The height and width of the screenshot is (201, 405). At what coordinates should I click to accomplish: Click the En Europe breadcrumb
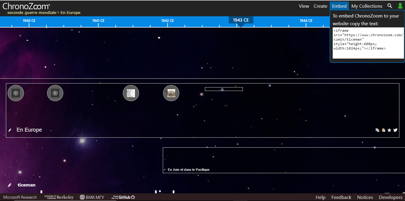(70, 13)
